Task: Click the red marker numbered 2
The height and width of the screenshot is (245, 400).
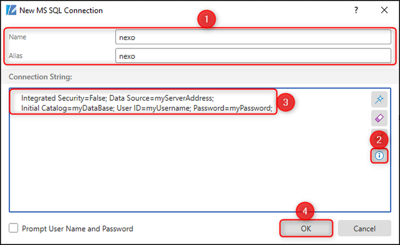Action: [379, 139]
